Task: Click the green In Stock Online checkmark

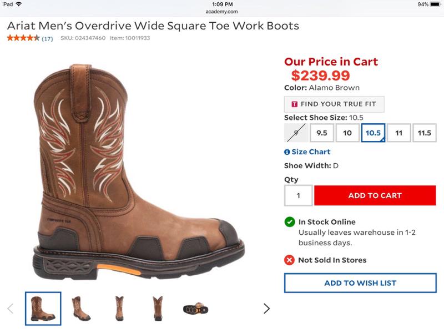Action: click(x=289, y=221)
